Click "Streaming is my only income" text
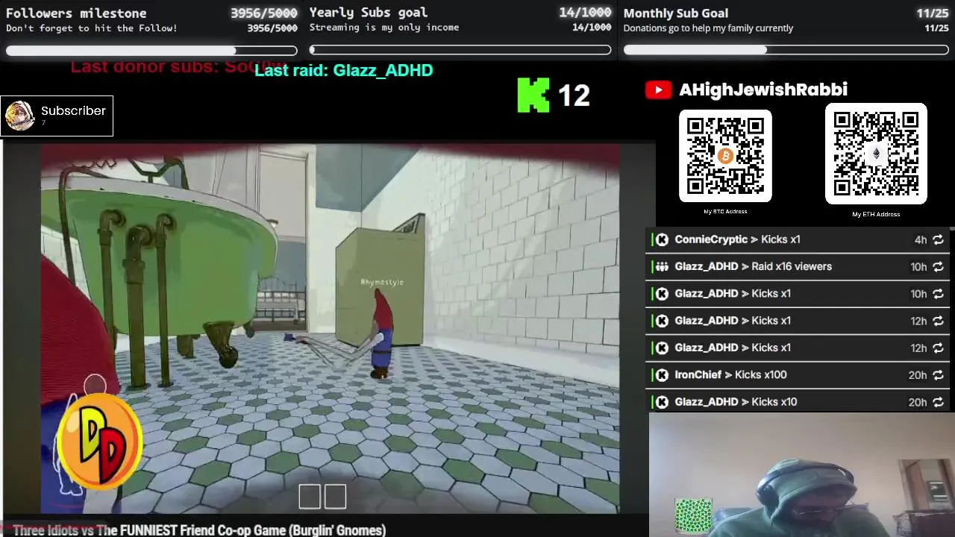 point(384,28)
